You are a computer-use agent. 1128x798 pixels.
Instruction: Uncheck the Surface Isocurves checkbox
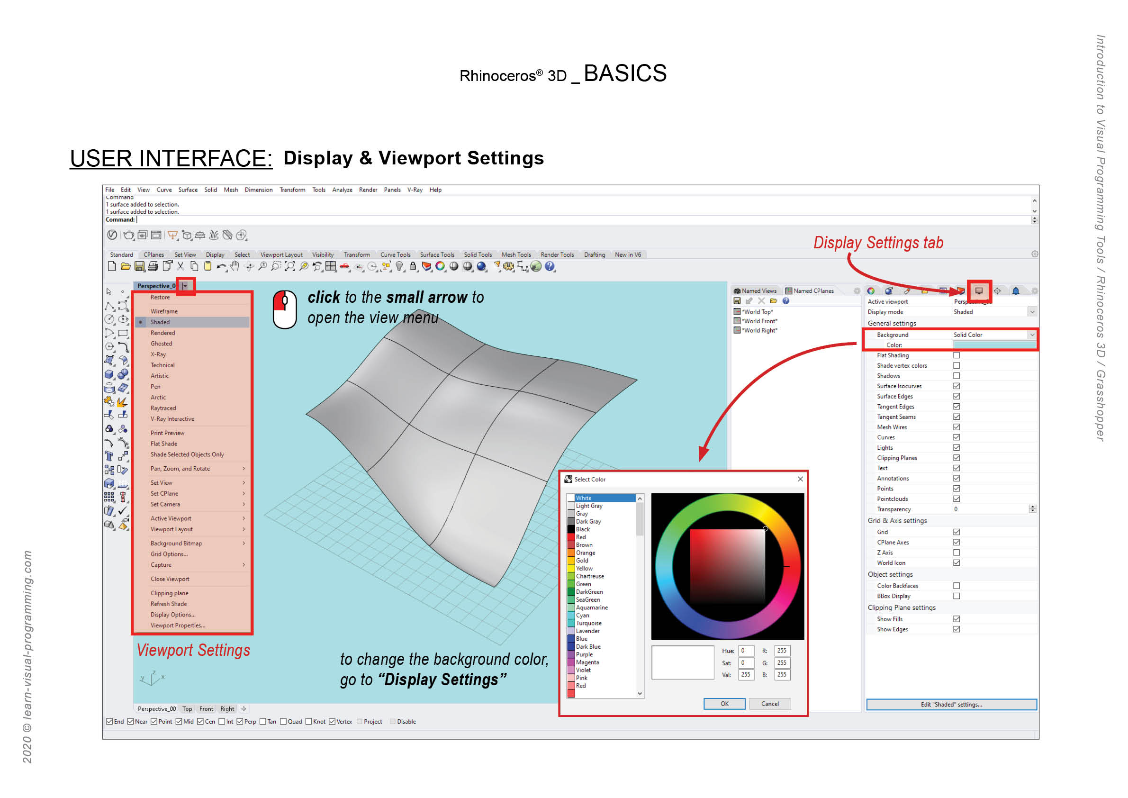[x=957, y=386]
